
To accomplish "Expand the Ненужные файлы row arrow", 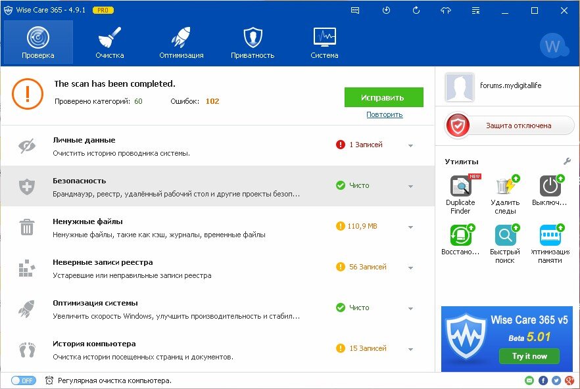I will pos(410,227).
